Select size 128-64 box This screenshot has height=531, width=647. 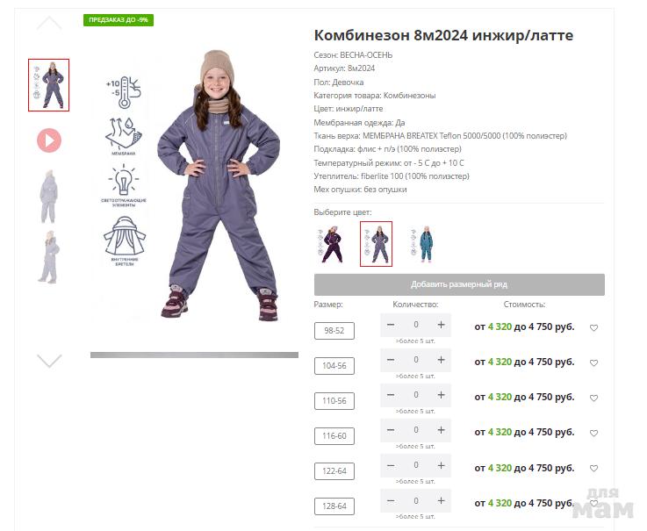point(334,506)
